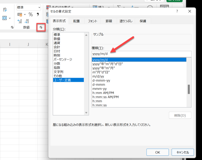This screenshot has width=202, height=160.
Task: Open alignment group dialog launcher
Action: tap(12, 27)
